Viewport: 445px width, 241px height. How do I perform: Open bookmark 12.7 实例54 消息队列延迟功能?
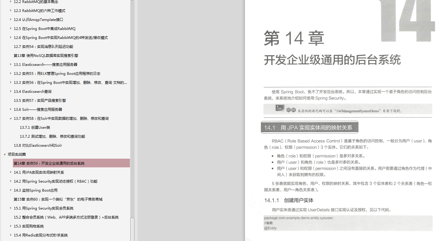(x=43, y=47)
